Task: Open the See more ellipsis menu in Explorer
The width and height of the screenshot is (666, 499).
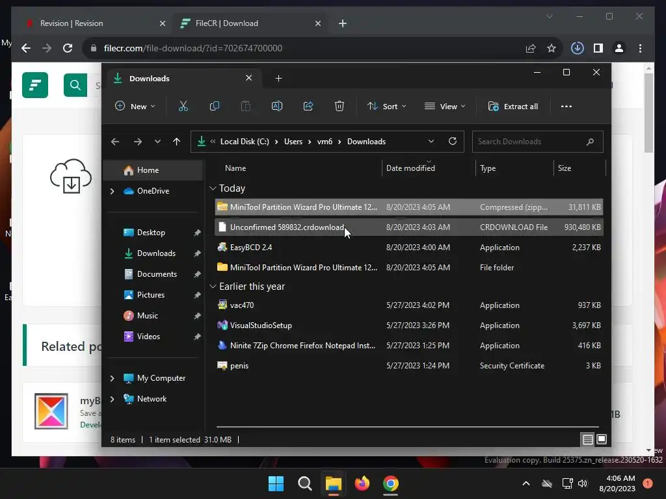Action: [566, 107]
